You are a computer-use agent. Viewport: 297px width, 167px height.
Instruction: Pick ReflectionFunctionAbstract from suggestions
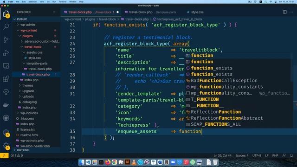click(x=238, y=118)
